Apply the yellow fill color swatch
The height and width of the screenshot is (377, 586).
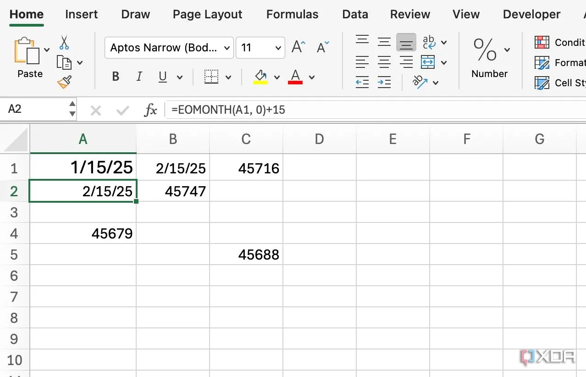(x=260, y=77)
